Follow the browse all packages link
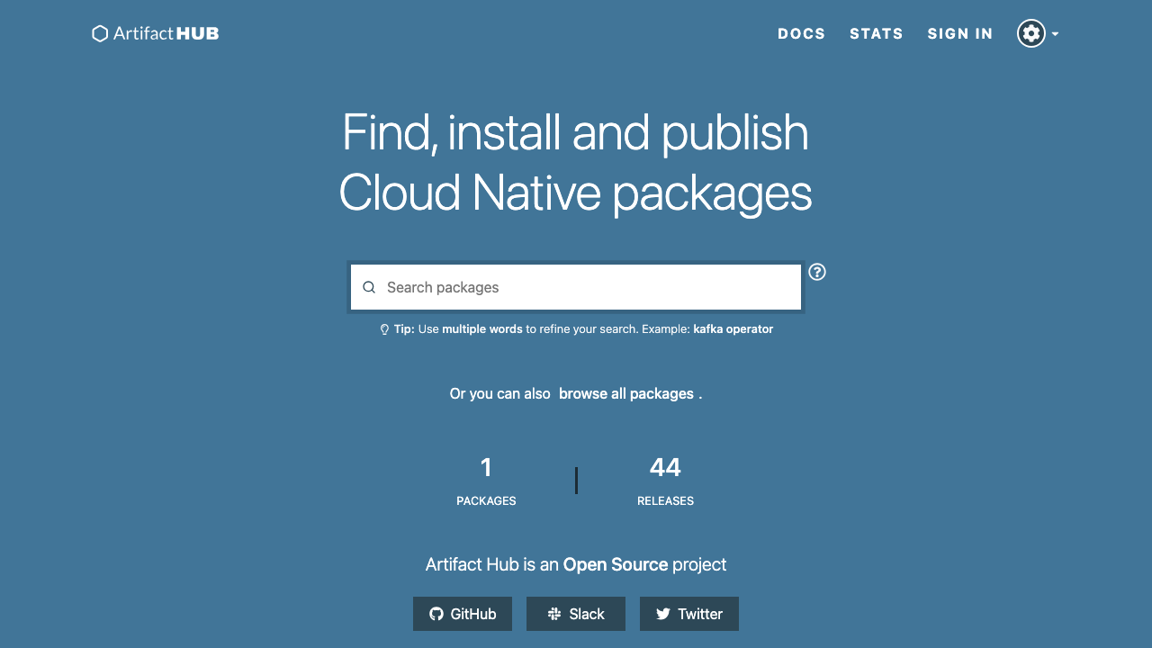Image resolution: width=1152 pixels, height=648 pixels. click(626, 393)
